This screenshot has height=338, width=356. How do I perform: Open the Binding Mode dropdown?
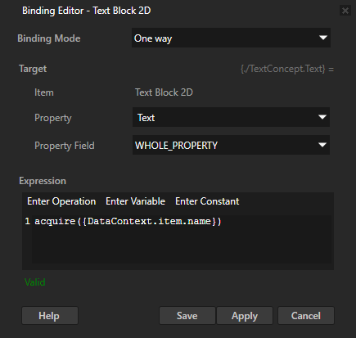[x=231, y=38]
